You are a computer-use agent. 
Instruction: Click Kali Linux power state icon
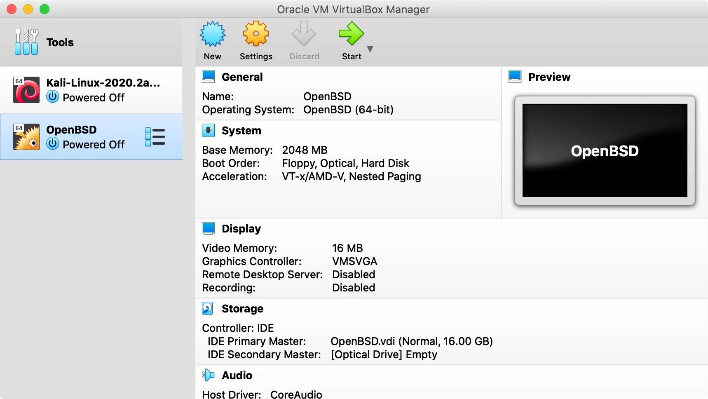tap(53, 97)
